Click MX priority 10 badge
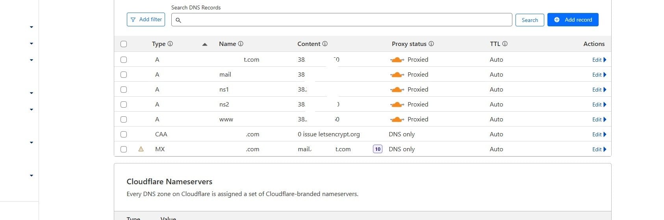This screenshot has width=664, height=220. [378, 149]
